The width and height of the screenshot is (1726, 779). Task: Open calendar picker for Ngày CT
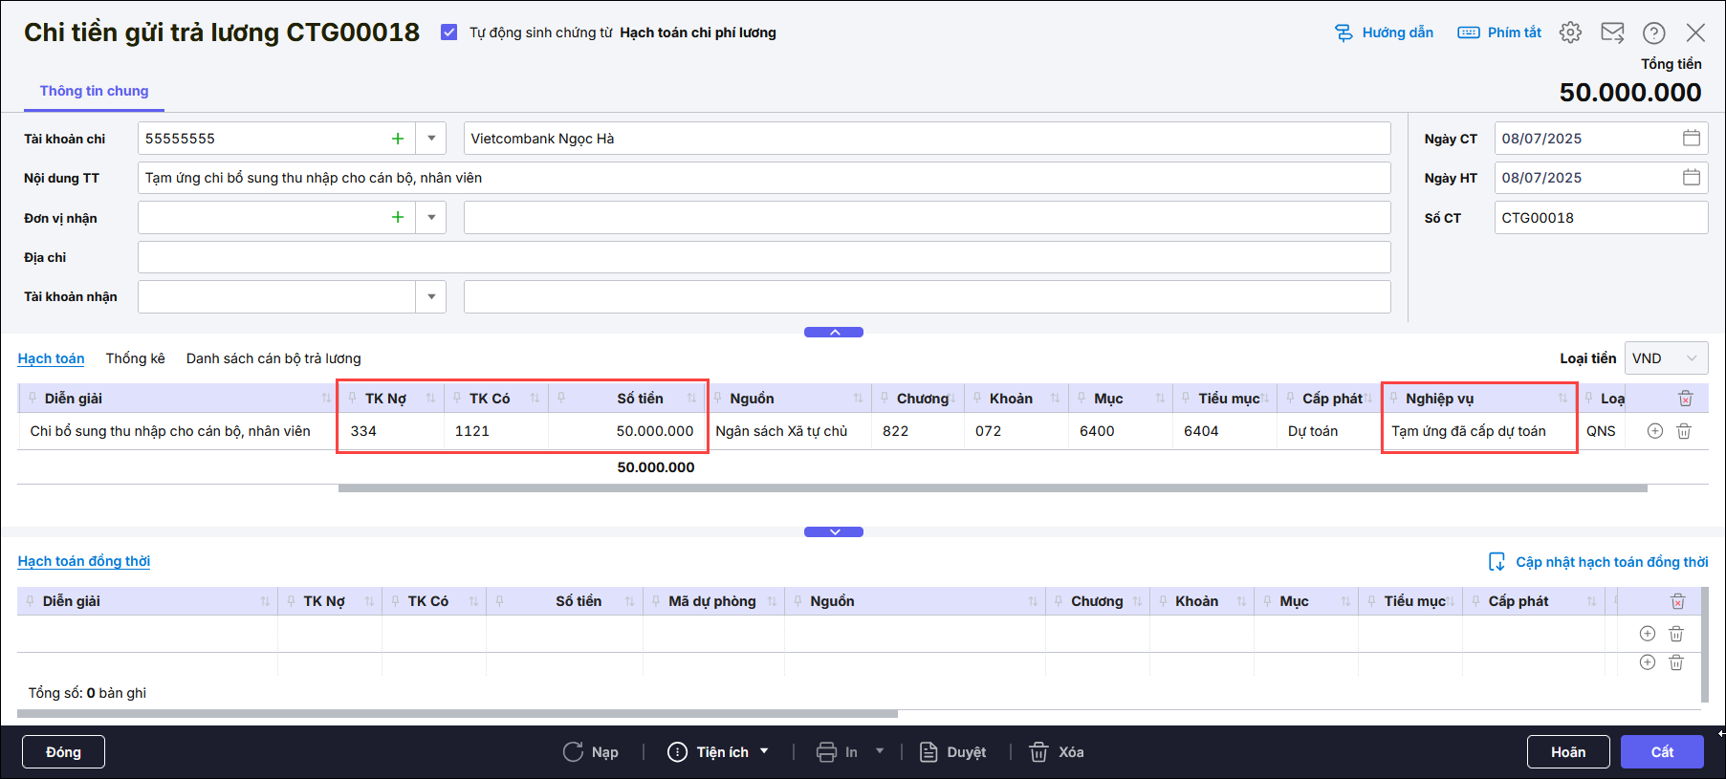1691,138
